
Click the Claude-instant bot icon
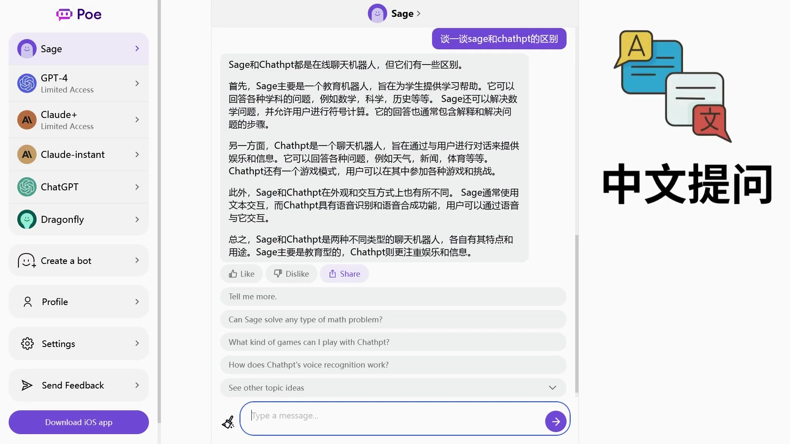point(27,154)
